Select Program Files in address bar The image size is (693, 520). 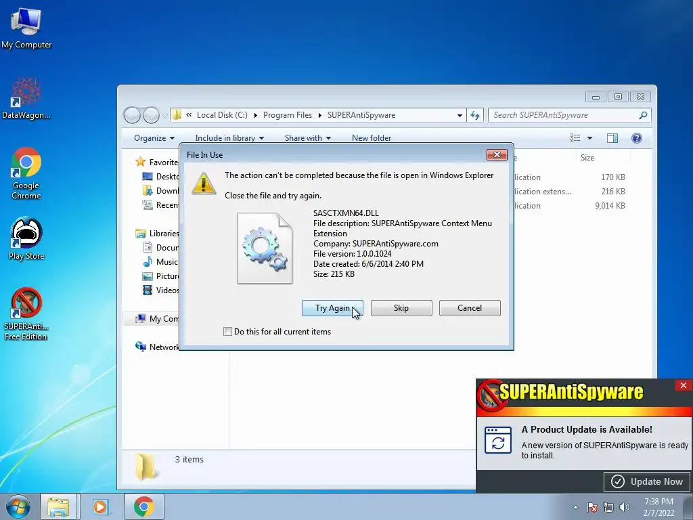click(x=287, y=115)
